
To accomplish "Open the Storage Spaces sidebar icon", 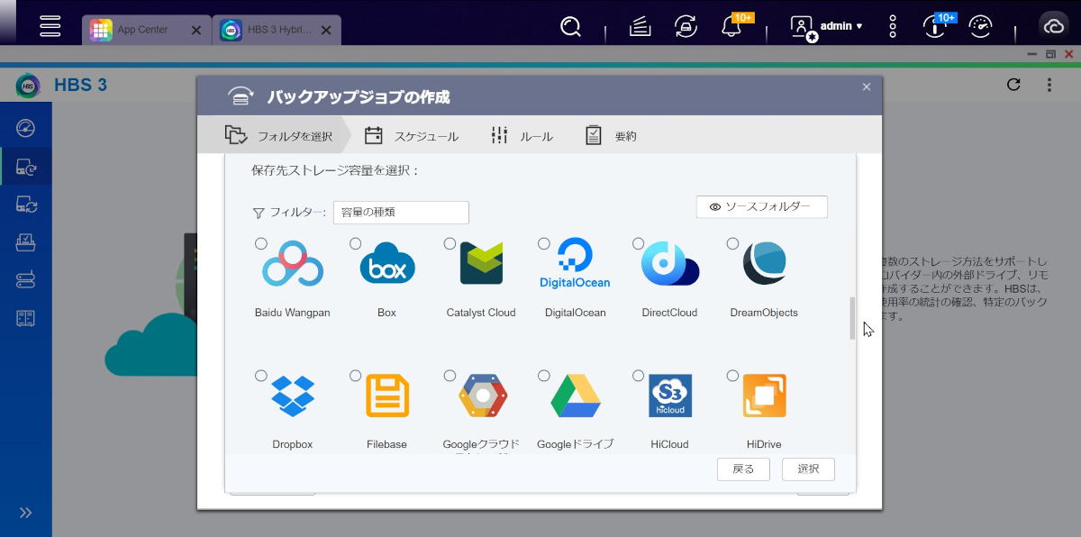I will click(x=25, y=280).
